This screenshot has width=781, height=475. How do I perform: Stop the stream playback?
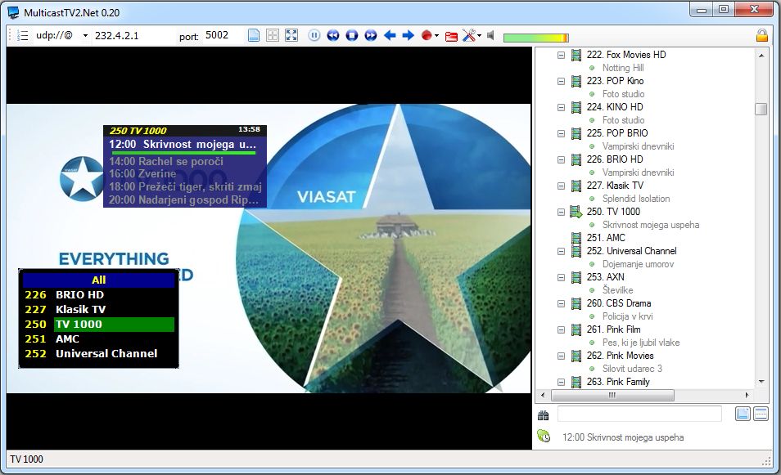[352, 35]
